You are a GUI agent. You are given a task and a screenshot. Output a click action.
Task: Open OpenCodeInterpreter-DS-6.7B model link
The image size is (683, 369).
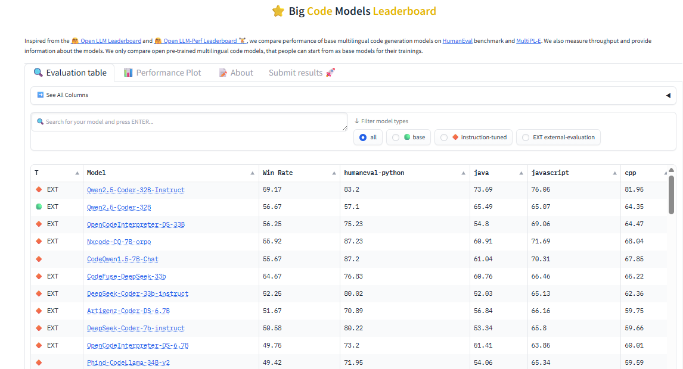pos(138,346)
